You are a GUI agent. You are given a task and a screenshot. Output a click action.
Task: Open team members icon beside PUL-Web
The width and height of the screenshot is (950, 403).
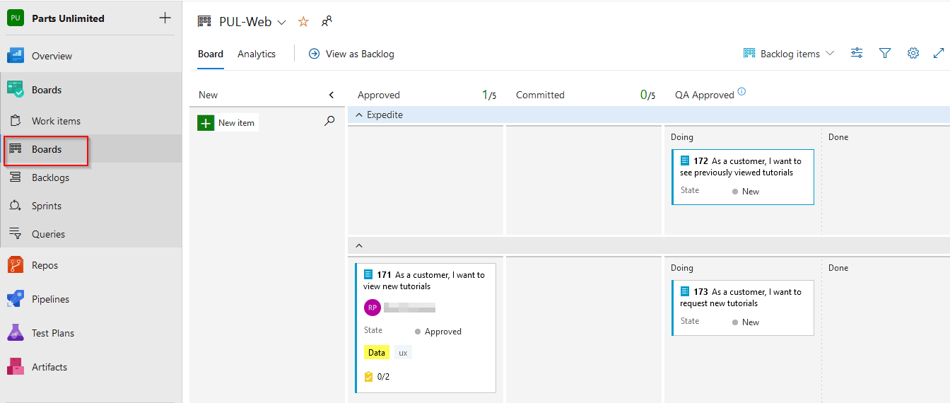pyautogui.click(x=327, y=22)
